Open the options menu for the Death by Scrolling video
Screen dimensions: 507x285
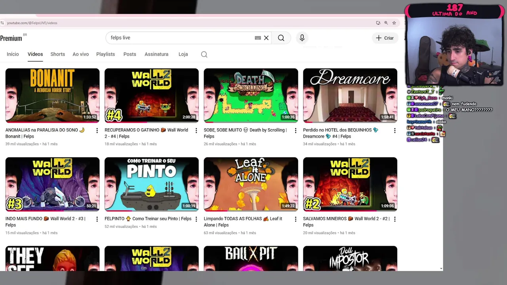click(x=295, y=131)
